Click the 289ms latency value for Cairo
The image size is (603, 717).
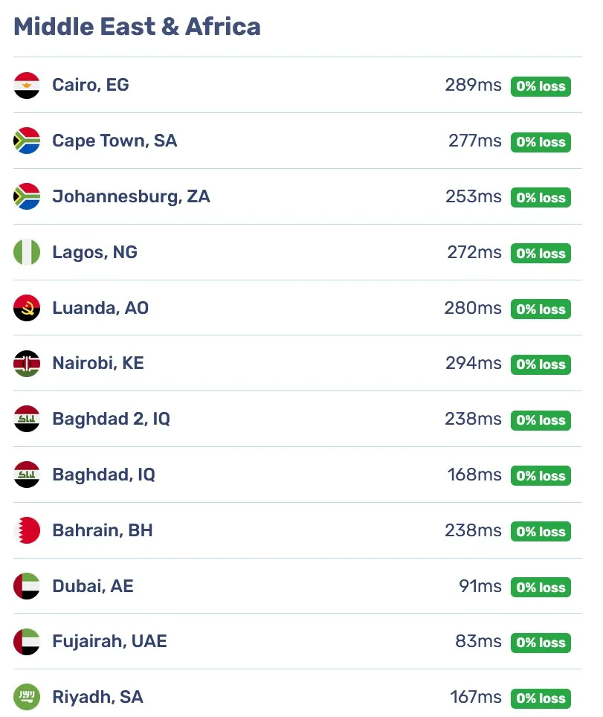(x=473, y=85)
